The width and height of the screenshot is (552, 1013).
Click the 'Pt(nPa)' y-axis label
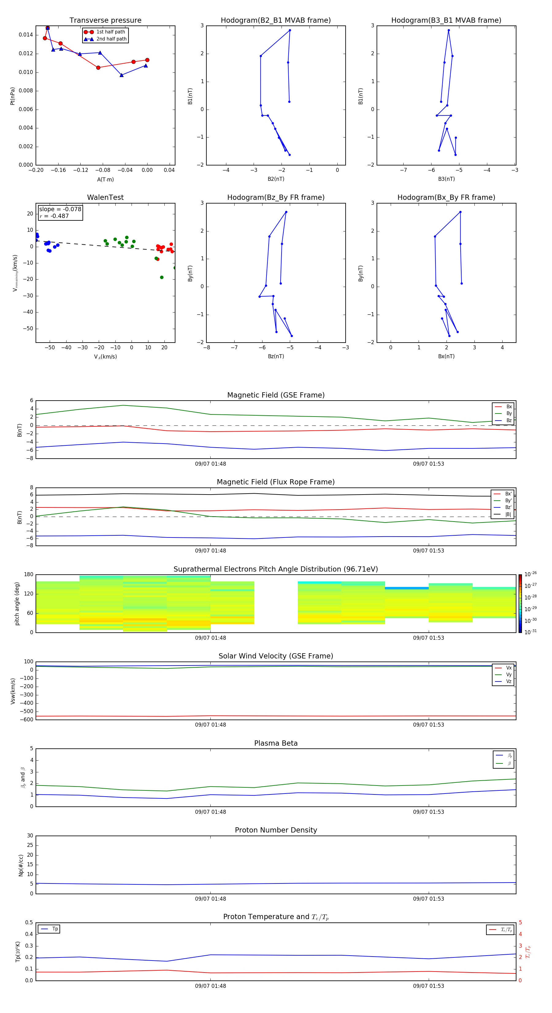pyautogui.click(x=13, y=96)
